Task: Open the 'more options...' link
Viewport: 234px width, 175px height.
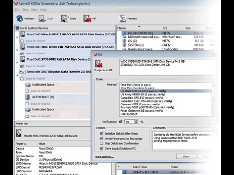Action: [104, 157]
